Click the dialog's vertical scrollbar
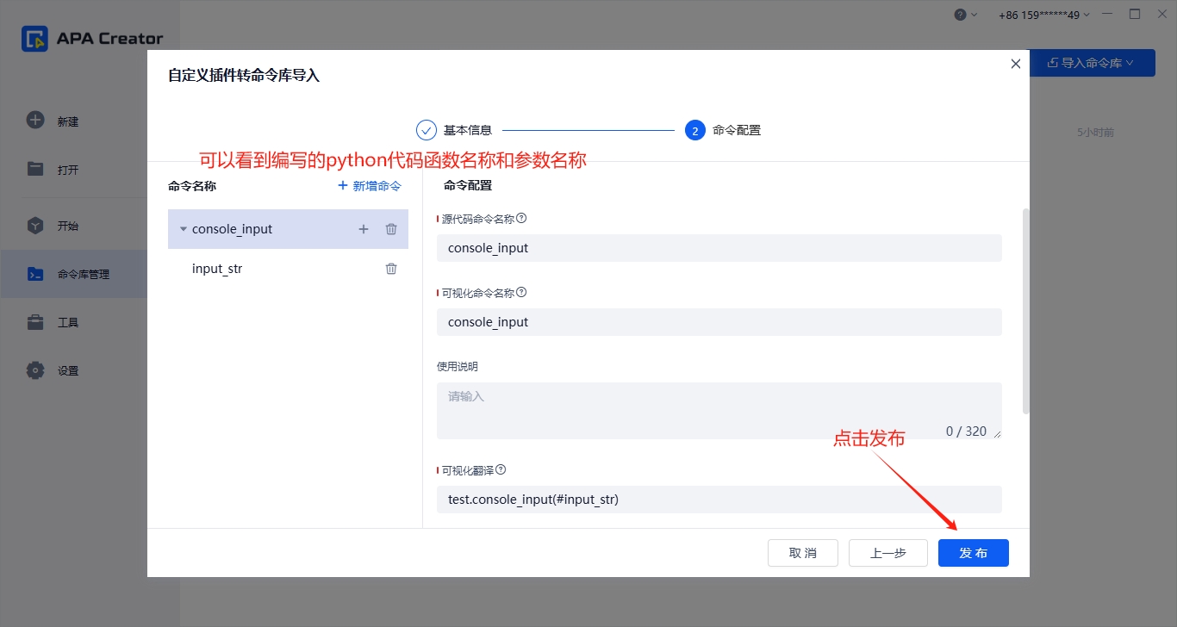The width and height of the screenshot is (1177, 627). pos(1025,310)
